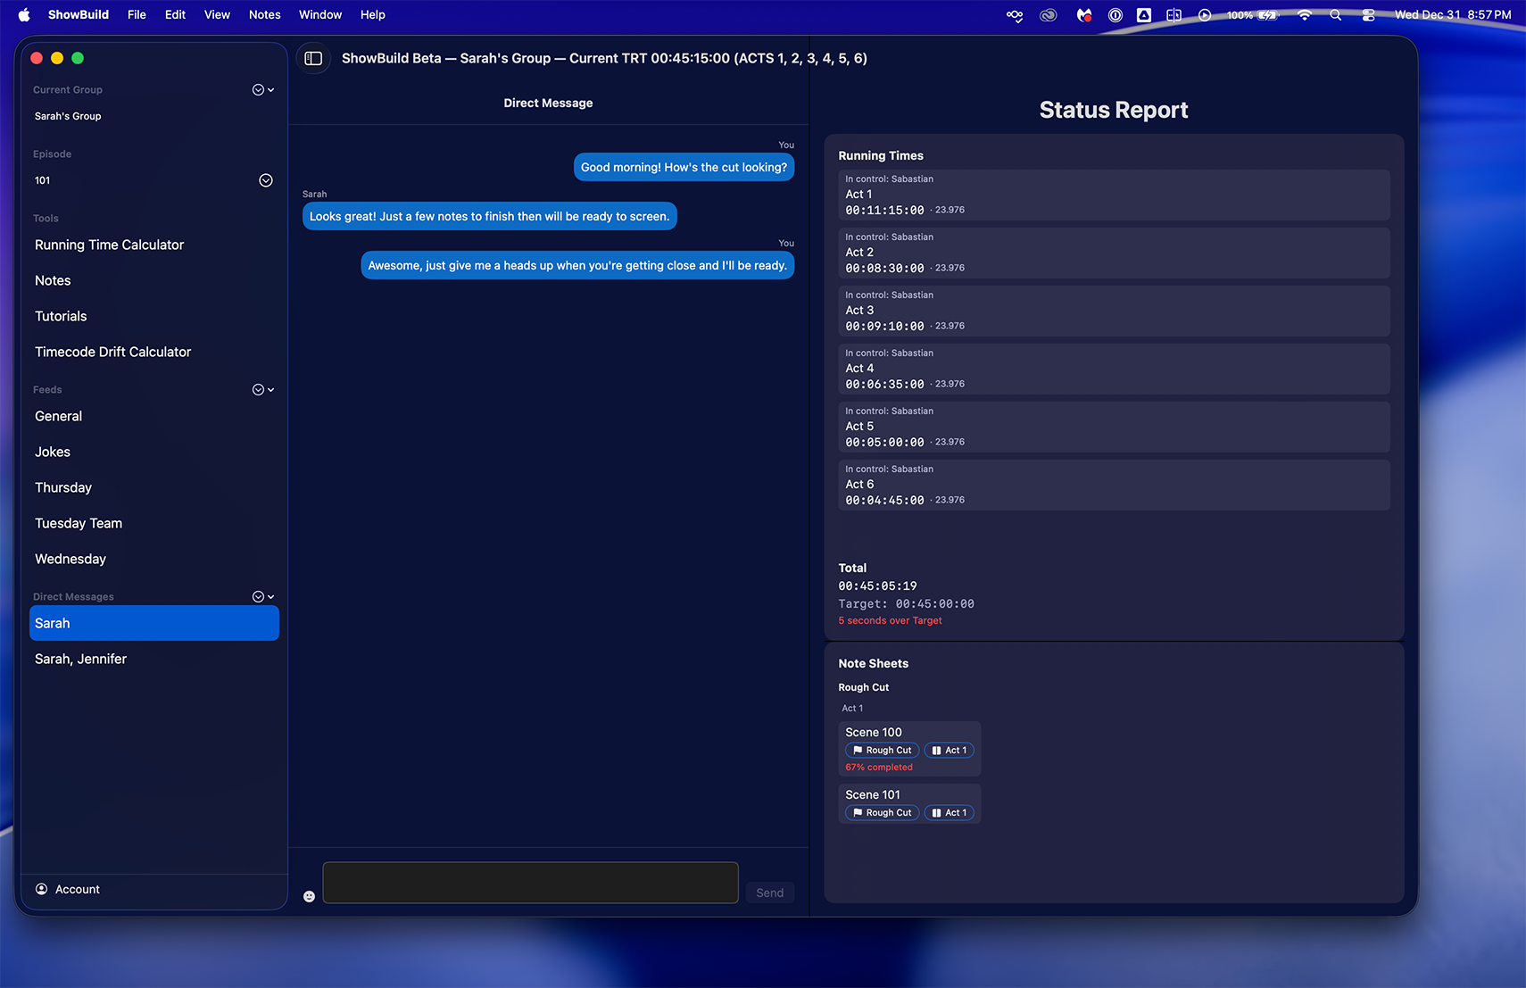
Task: Toggle the sidebar panel icon
Action: (x=313, y=58)
